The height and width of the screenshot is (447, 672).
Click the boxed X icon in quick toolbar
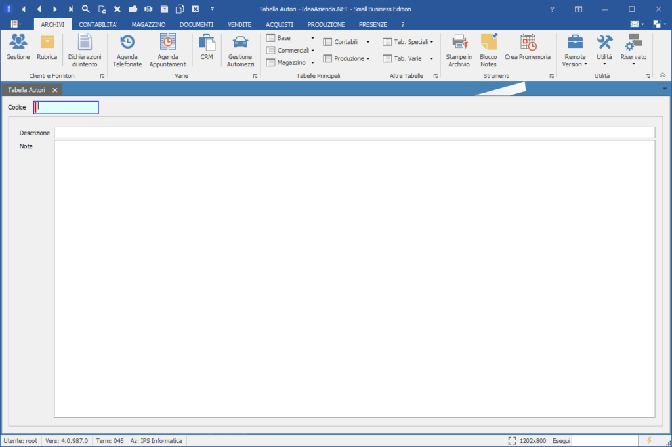pyautogui.click(x=196, y=9)
